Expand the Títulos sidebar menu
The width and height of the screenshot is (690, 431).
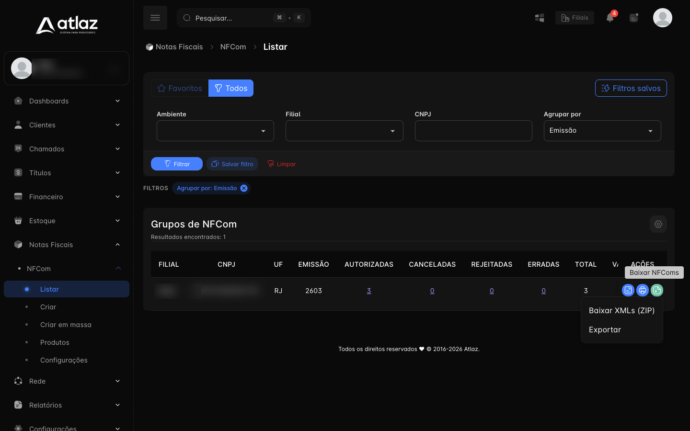click(67, 173)
